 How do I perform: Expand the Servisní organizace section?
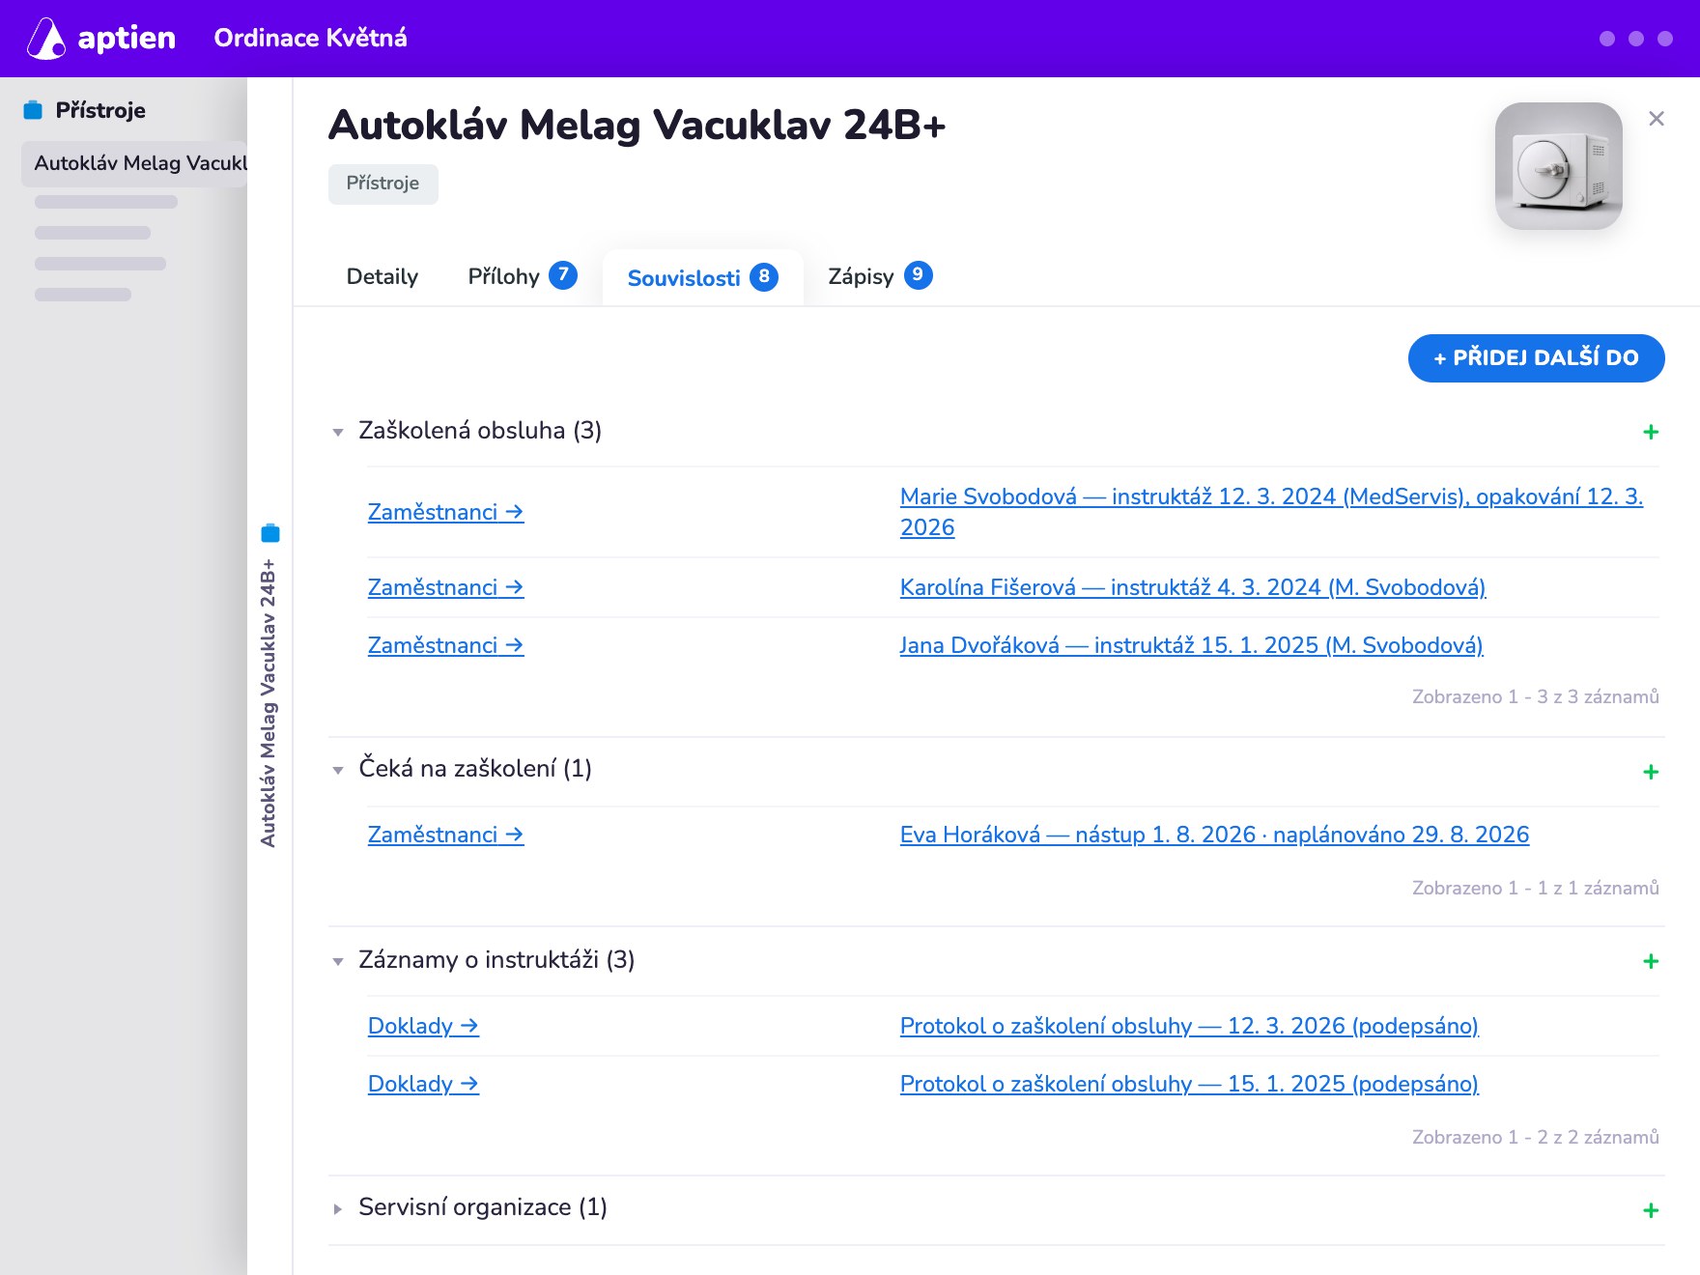(x=338, y=1208)
